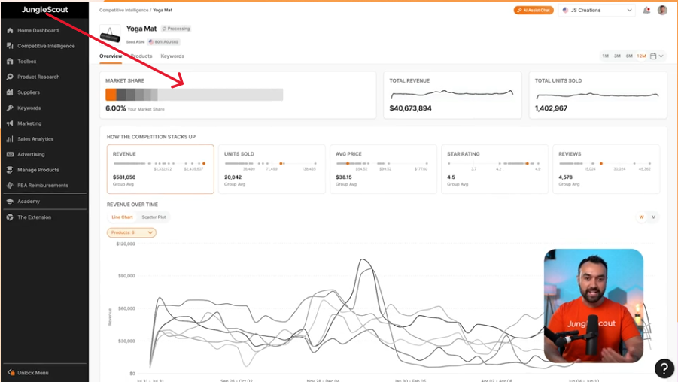Image resolution: width=678 pixels, height=382 pixels.
Task: Click the Marketing megaphone icon
Action: tap(10, 123)
